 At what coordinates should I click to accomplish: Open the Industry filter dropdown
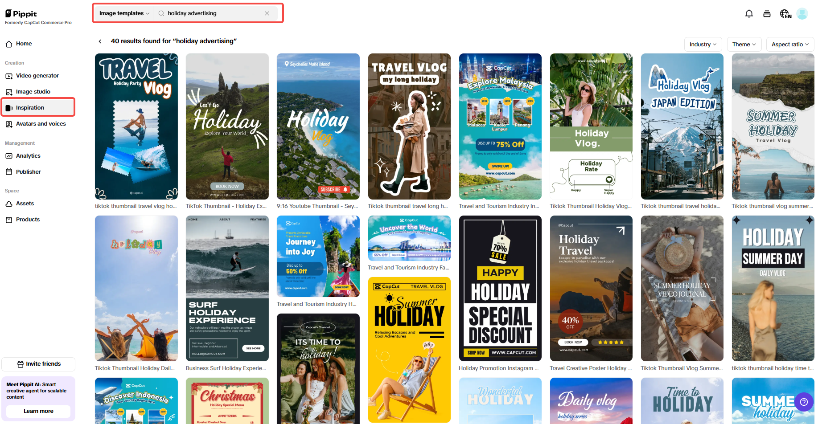tap(703, 45)
